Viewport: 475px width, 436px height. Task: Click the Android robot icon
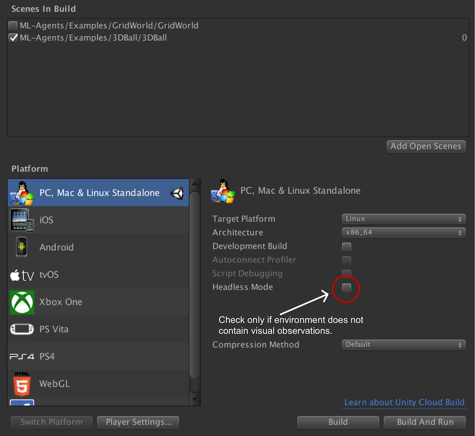coord(22,247)
